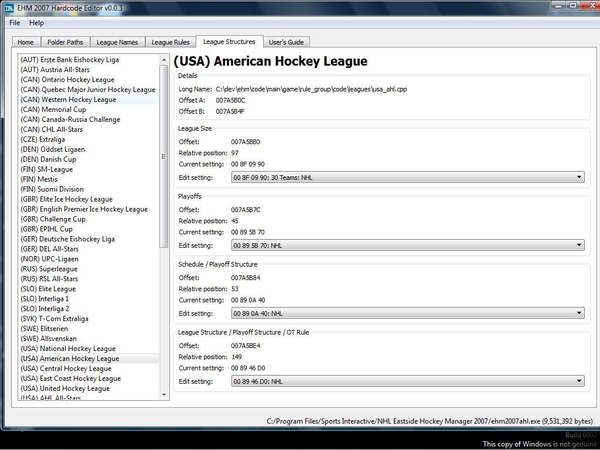Click the league list scroll up arrow
This screenshot has height=450, width=600.
point(164,60)
